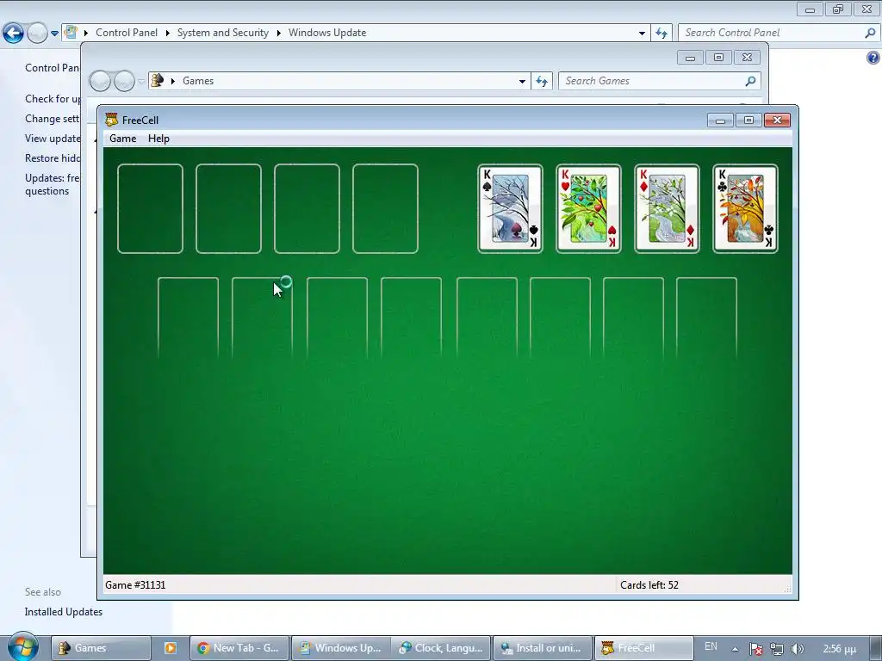The width and height of the screenshot is (882, 661).
Task: Click the Windows Start button
Action: coord(22,647)
